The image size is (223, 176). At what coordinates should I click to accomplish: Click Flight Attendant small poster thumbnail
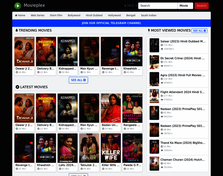[x=154, y=96]
